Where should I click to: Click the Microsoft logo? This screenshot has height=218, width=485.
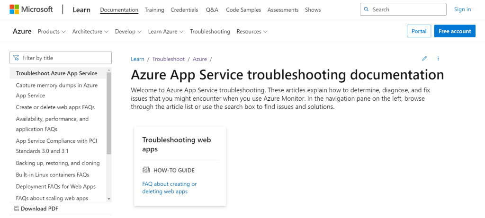click(31, 9)
